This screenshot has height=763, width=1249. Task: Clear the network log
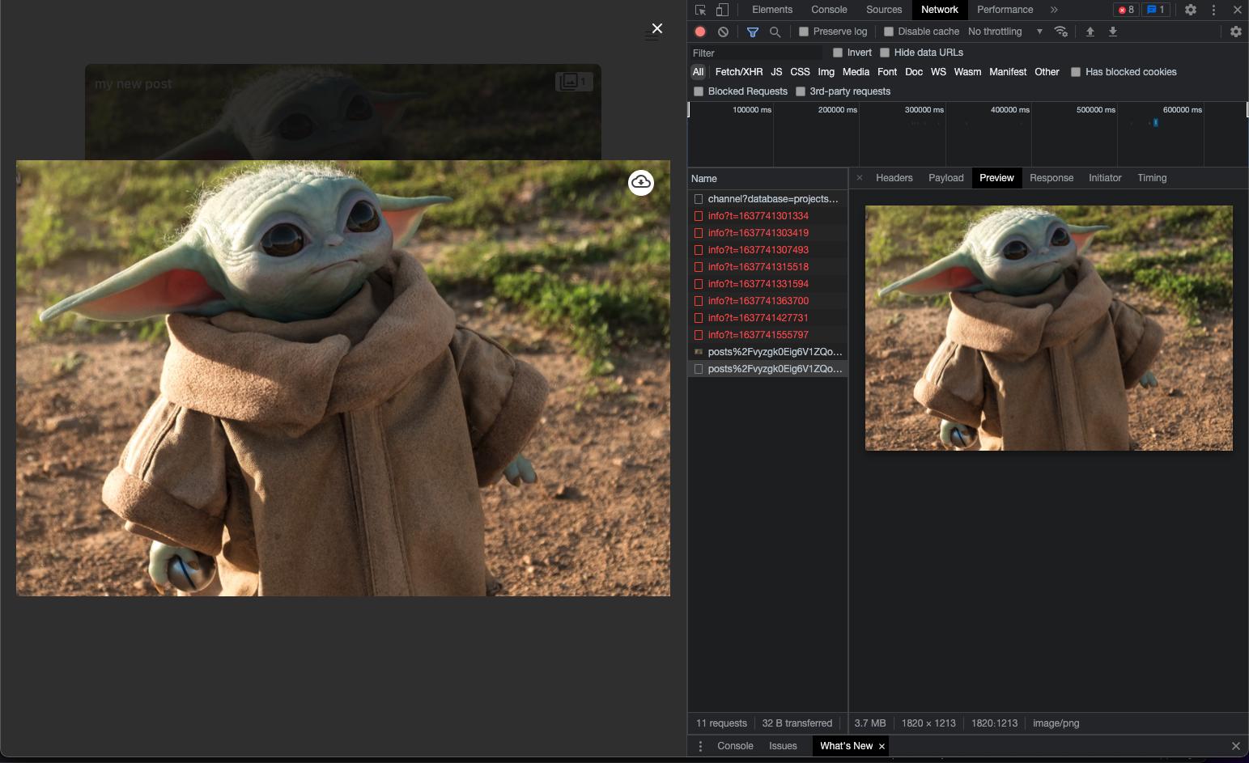[723, 32]
